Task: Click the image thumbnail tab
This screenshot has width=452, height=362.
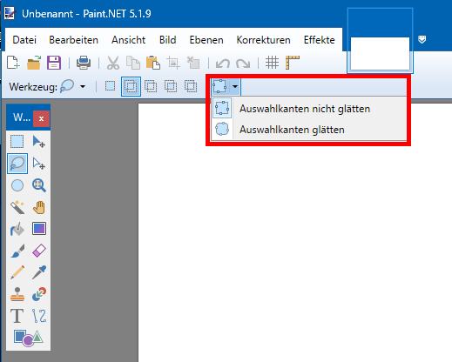Action: pyautogui.click(x=380, y=40)
